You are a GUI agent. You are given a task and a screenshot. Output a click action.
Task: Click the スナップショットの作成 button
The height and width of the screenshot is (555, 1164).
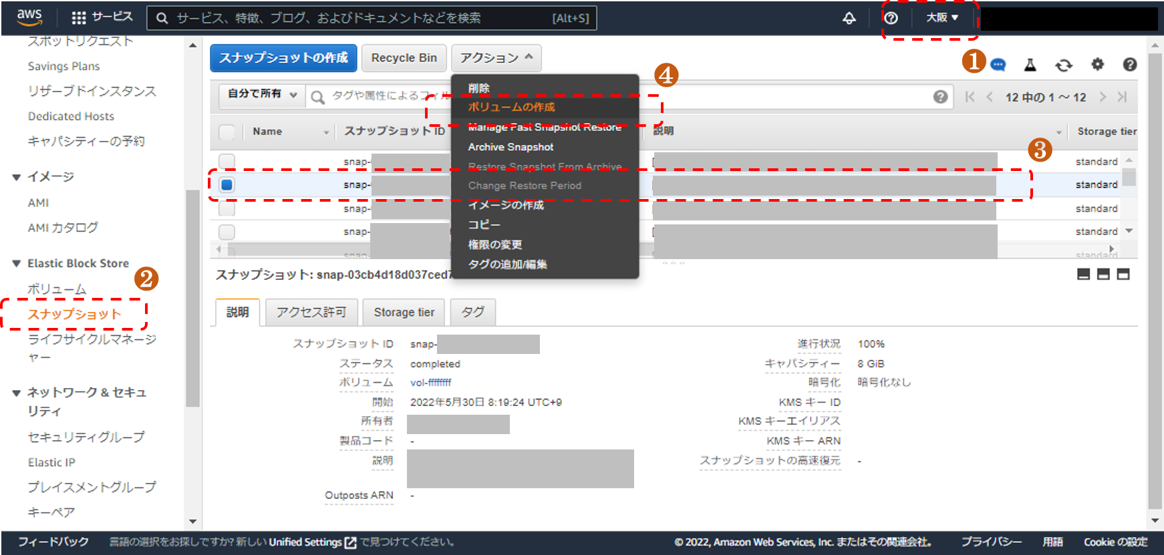click(283, 58)
